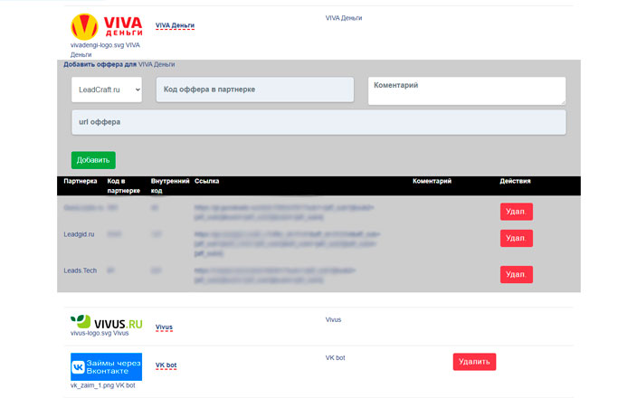The height and width of the screenshot is (398, 637).
Task: Focus the 'Код оффера в партнерке' field
Action: pos(255,90)
